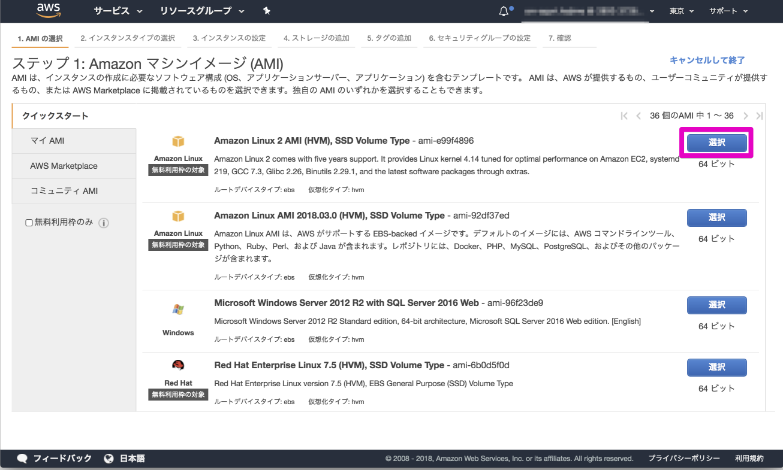Click Amazon Linux 2 AMI title text
This screenshot has width=783, height=470.
pyautogui.click(x=312, y=141)
